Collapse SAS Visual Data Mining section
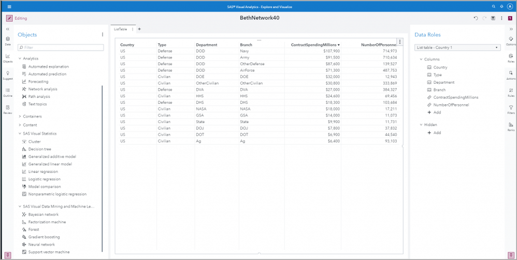Image resolution: width=517 pixels, height=260 pixels. (x=20, y=207)
